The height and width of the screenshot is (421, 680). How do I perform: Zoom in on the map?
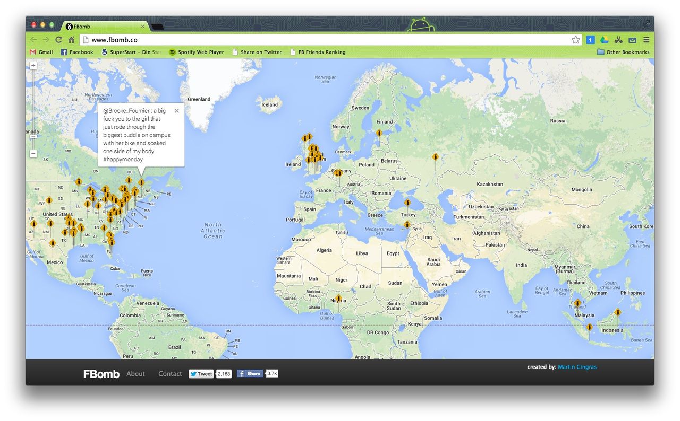(x=33, y=66)
